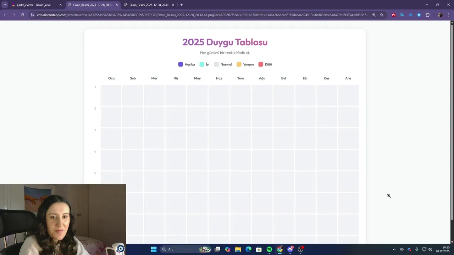Go back to the previous page
Image resolution: width=454 pixels, height=255 pixels.
point(5,15)
